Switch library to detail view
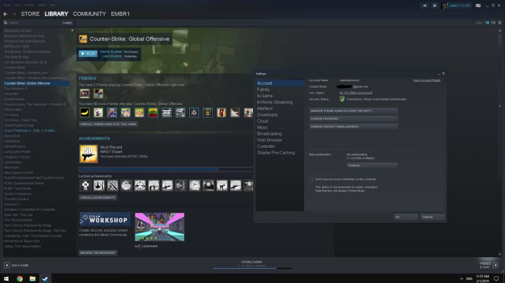505x283 pixels. click(x=487, y=23)
